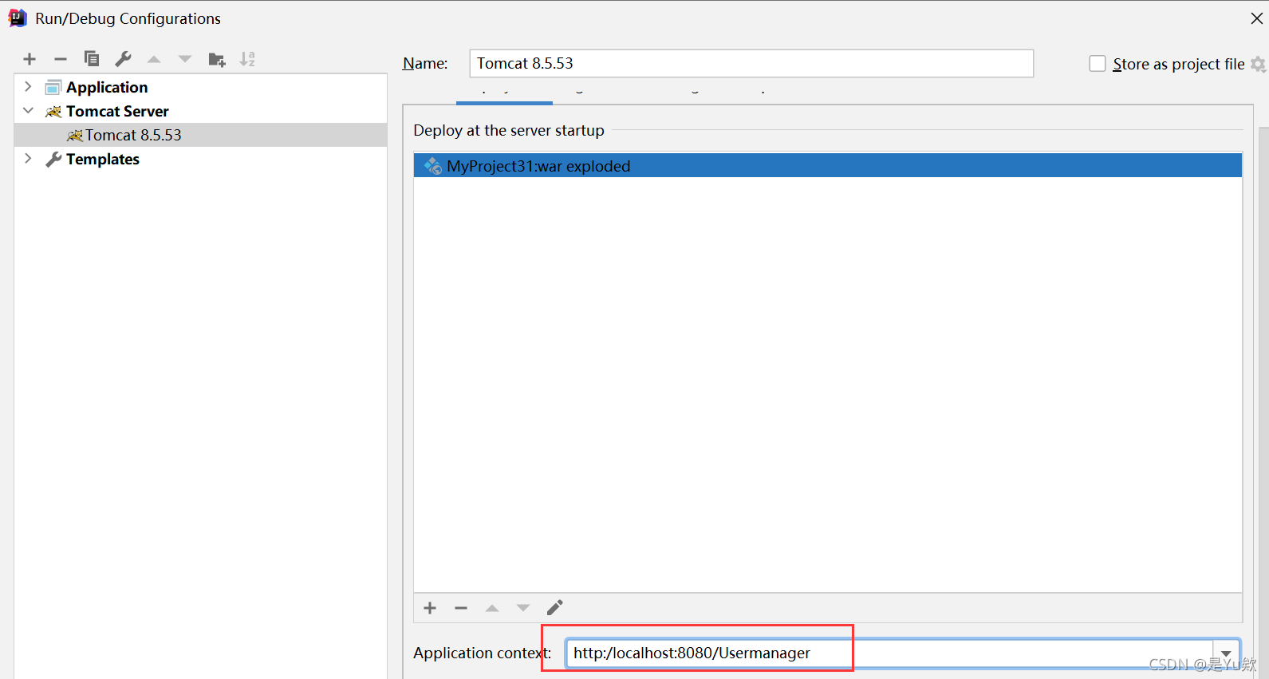
Task: Create new configuration folder
Action: [x=217, y=60]
